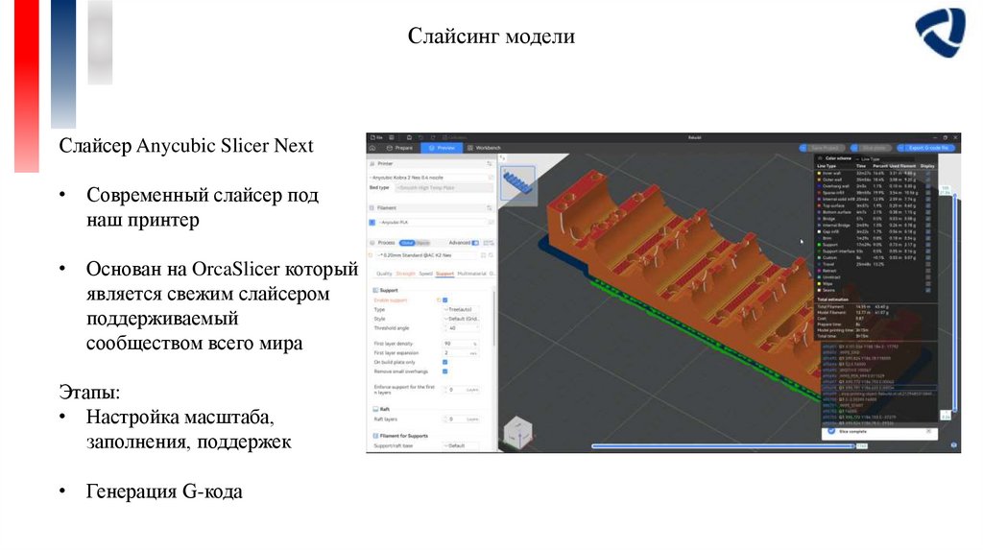The image size is (983, 551).
Task: Click the blue filament color swatch
Action: (372, 223)
